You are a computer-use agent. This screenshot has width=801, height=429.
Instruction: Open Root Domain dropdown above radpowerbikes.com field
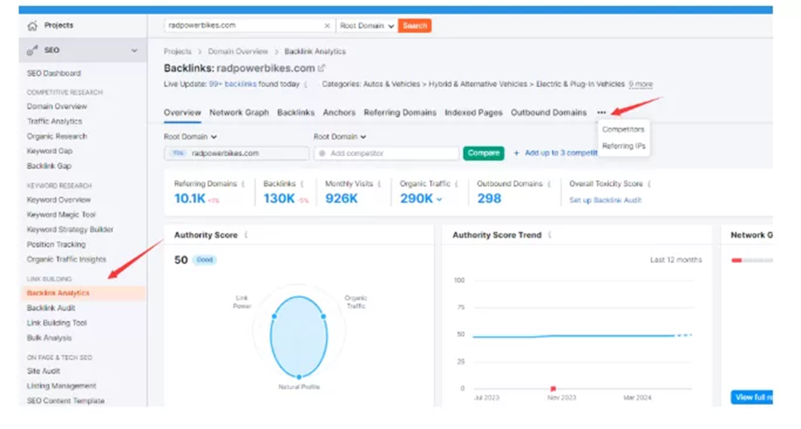click(190, 136)
